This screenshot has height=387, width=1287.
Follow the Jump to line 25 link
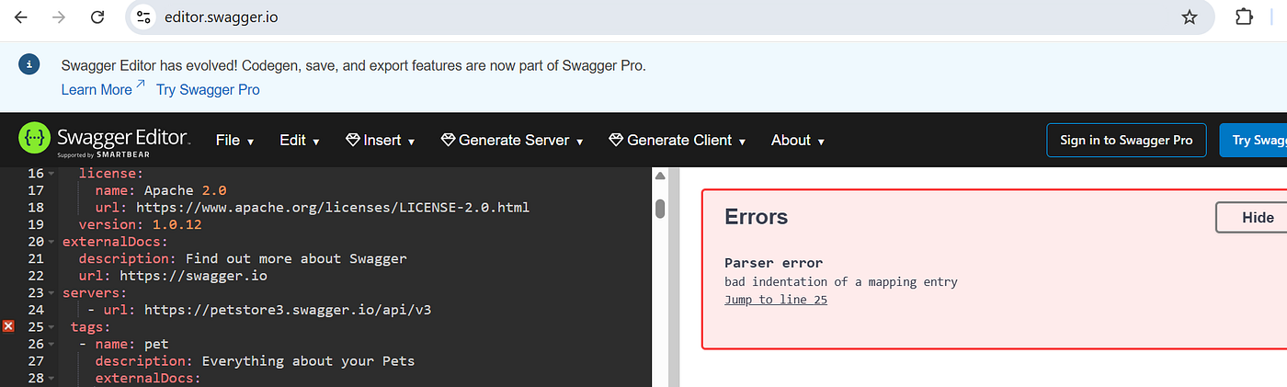pyautogui.click(x=776, y=299)
